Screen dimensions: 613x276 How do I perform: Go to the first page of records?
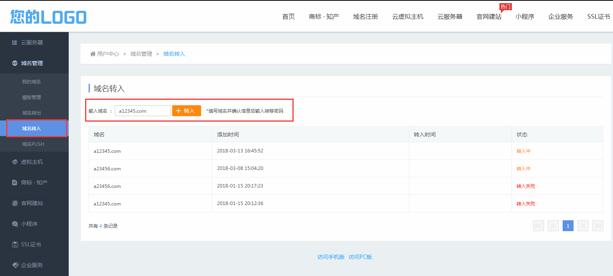tap(538, 226)
